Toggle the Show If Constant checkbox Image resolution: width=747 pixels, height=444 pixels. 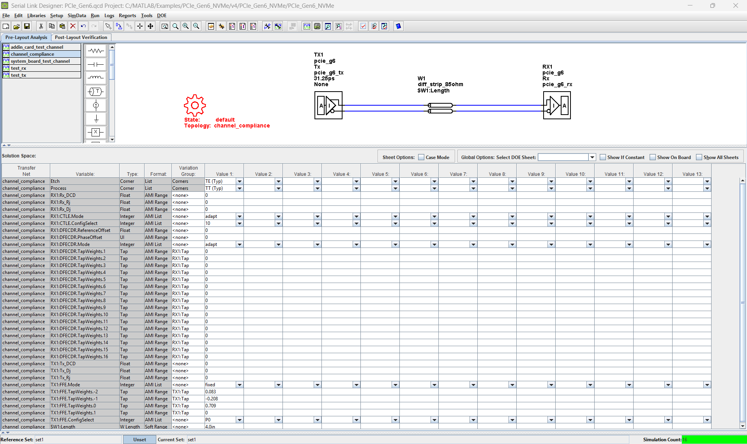603,157
